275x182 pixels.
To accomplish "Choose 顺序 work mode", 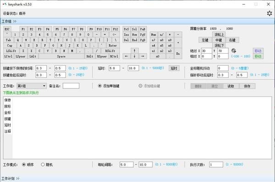I will tap(27, 165).
